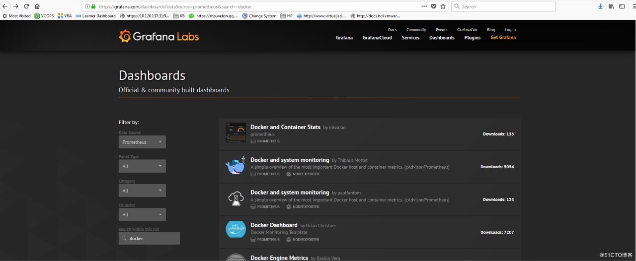Click the Log In link

pos(510,30)
